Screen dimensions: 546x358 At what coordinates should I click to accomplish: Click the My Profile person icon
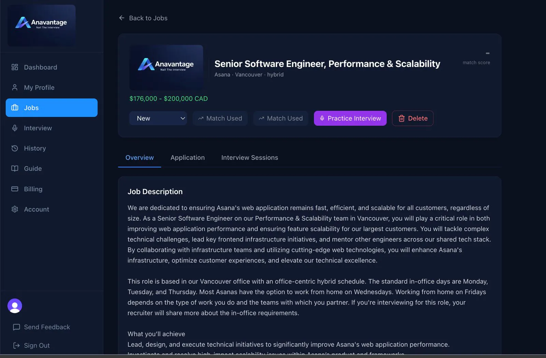coord(15,87)
